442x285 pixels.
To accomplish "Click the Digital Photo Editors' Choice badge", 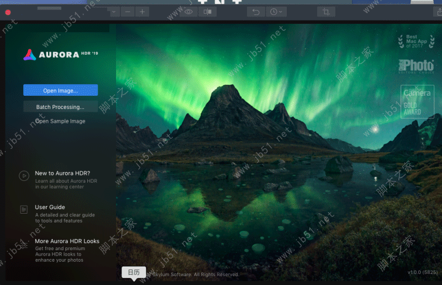I will (417, 66).
